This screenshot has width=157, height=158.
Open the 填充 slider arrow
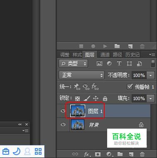tap(150, 98)
